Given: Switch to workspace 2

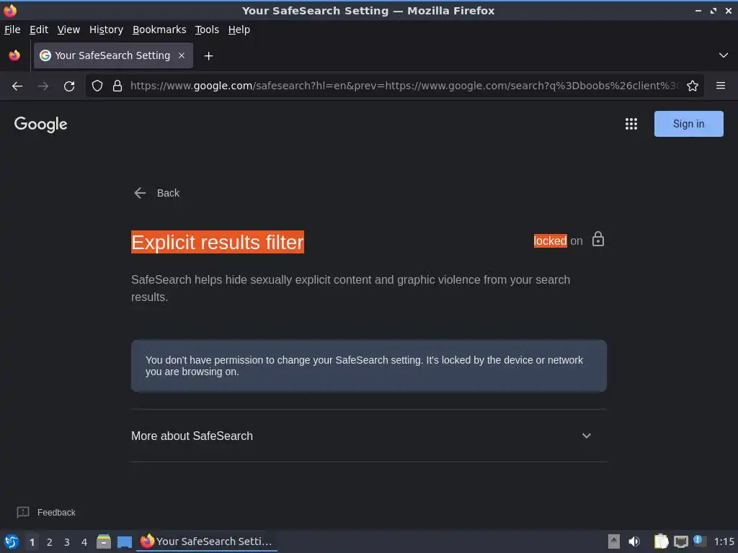Looking at the screenshot, I should click(x=50, y=542).
